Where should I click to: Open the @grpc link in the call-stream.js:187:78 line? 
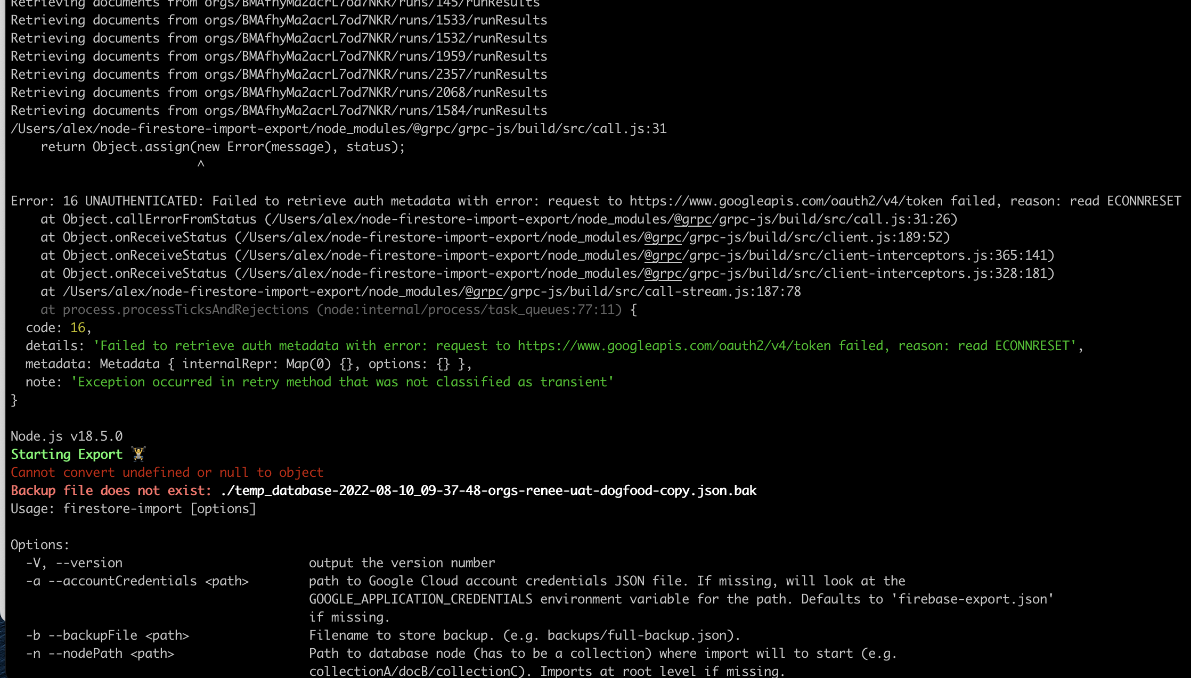click(484, 292)
